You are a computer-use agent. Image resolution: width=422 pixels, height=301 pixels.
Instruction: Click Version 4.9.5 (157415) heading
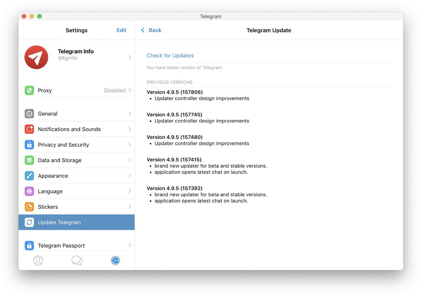point(174,160)
